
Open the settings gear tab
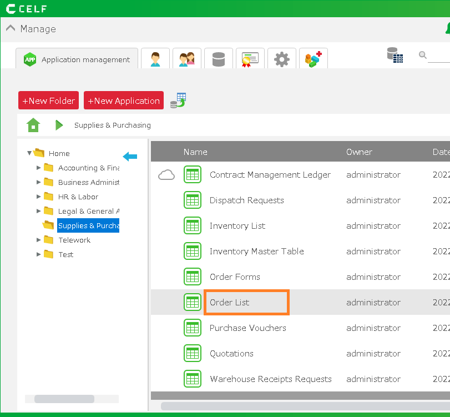pyautogui.click(x=282, y=58)
